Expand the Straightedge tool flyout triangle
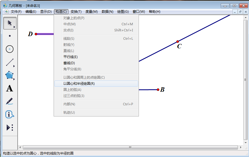 point(14,66)
